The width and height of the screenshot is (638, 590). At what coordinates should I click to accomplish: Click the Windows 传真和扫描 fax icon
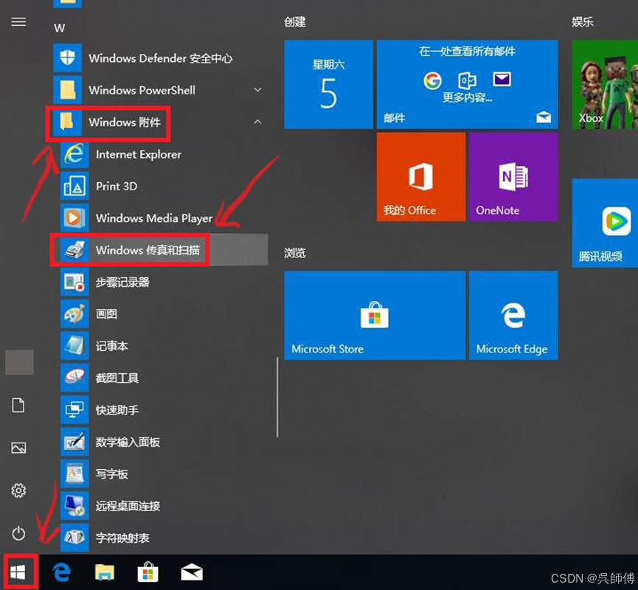(74, 250)
